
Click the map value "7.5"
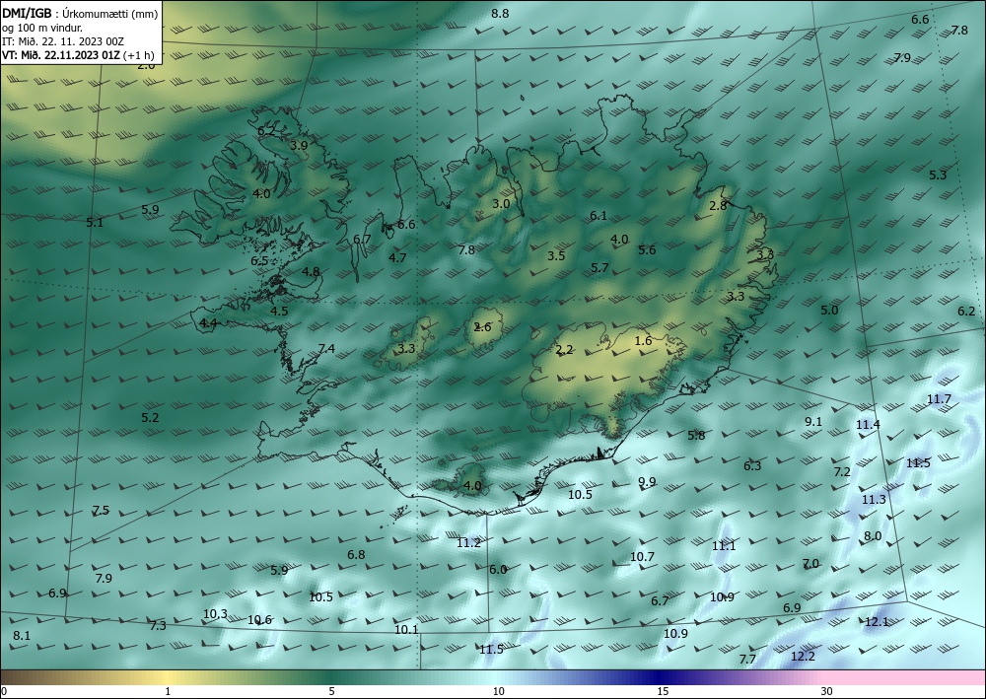click(101, 510)
